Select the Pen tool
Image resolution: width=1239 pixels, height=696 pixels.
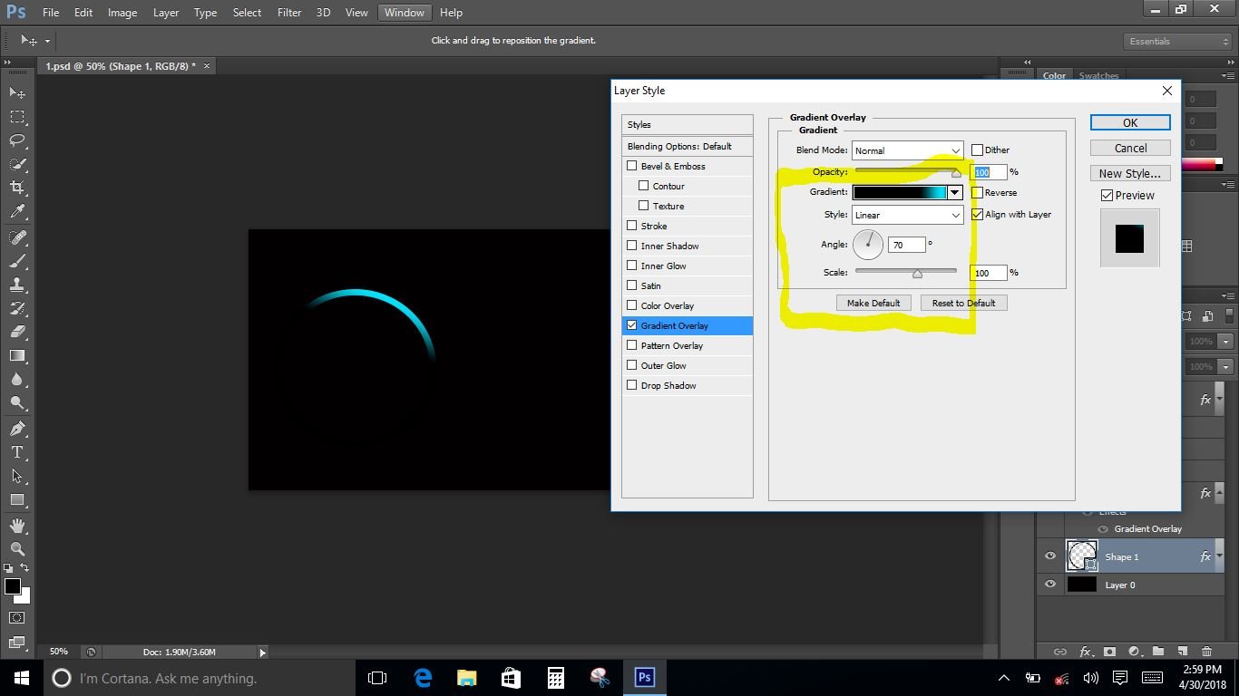click(17, 428)
